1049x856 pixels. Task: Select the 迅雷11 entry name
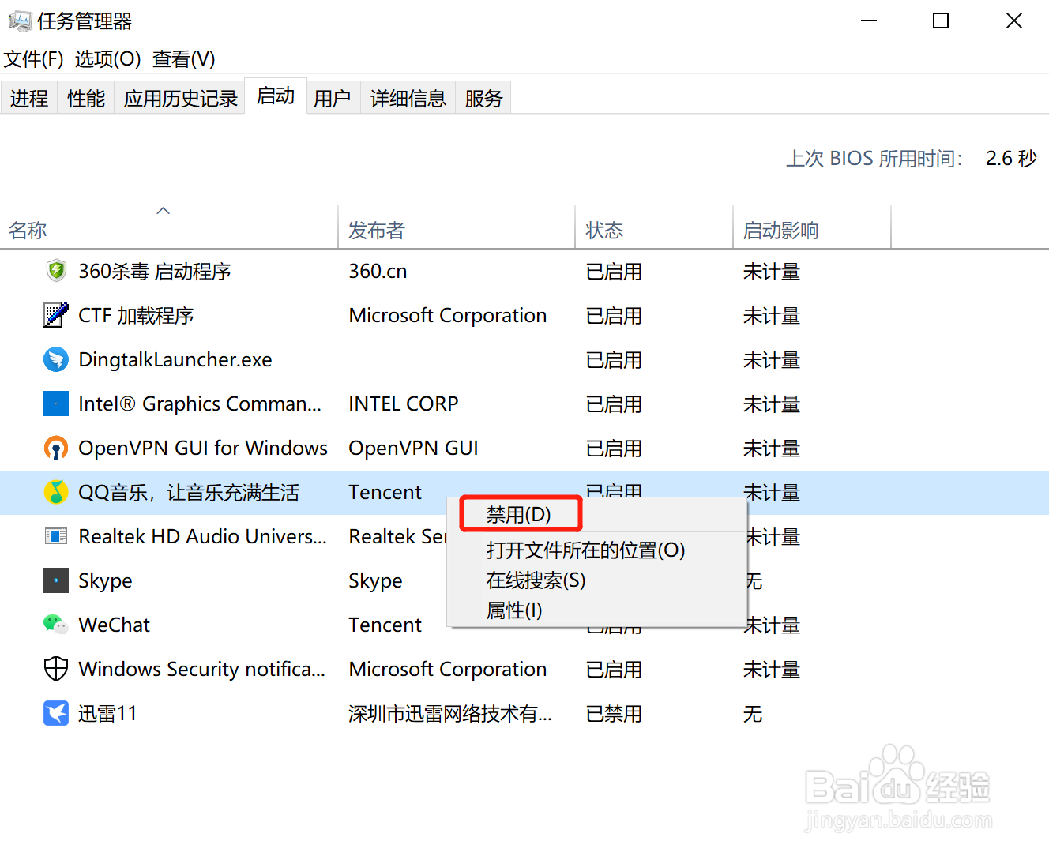(x=107, y=714)
